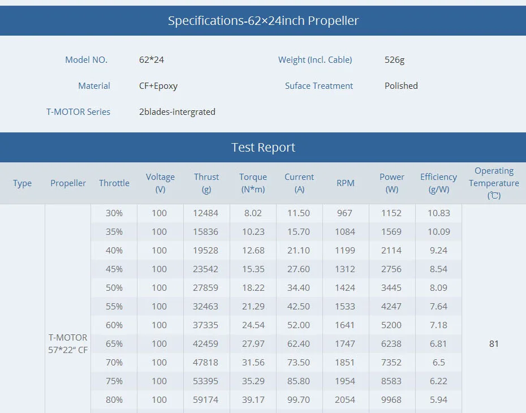526x413 pixels.
Task: Click the Suface Treatment label
Action: point(318,86)
